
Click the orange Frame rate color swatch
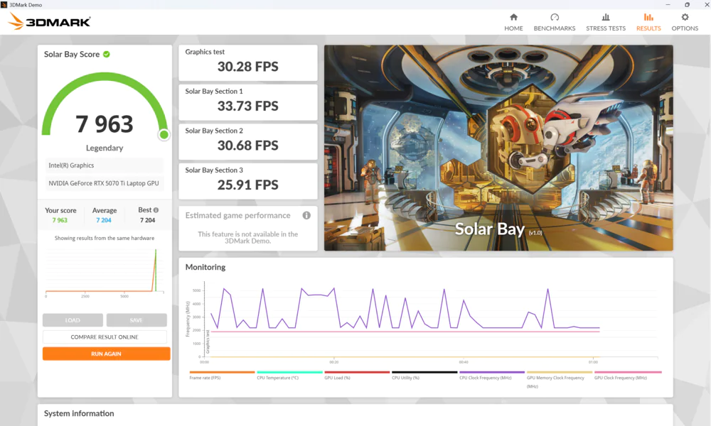click(222, 373)
